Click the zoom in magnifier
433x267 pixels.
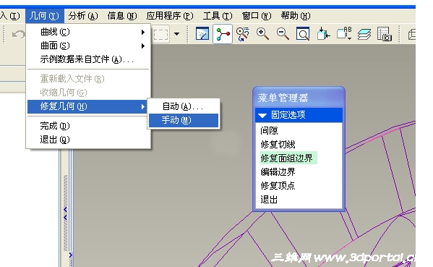[262, 34]
